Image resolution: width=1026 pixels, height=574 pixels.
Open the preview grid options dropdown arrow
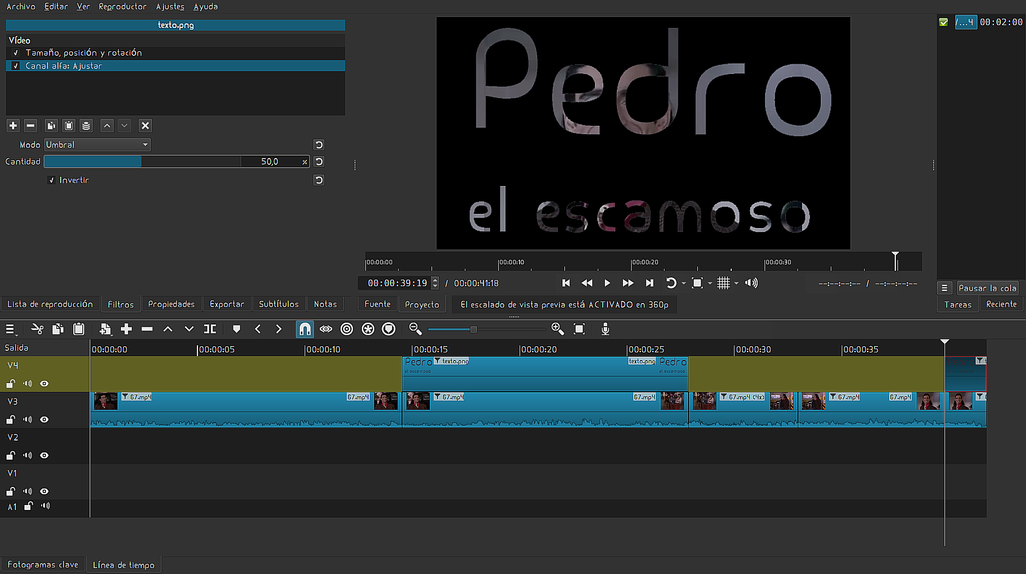click(736, 283)
